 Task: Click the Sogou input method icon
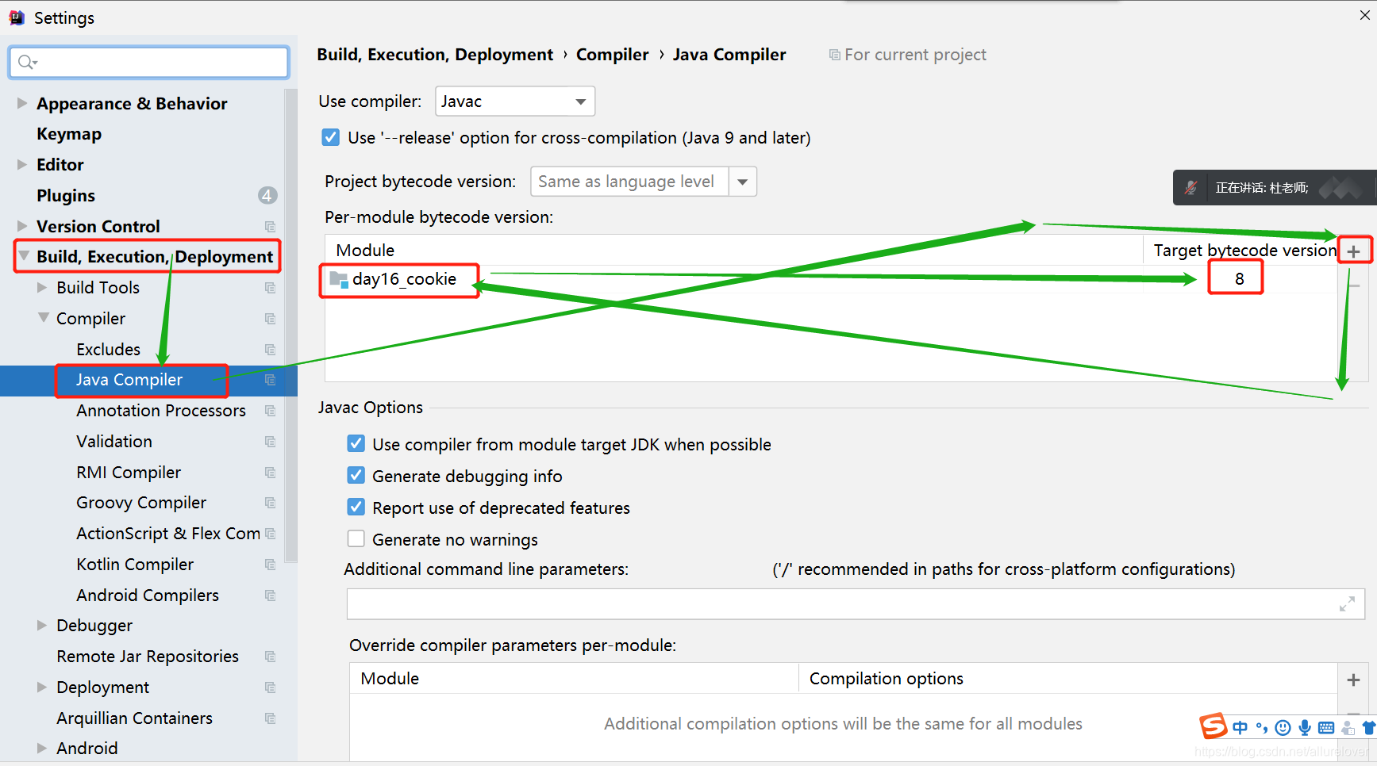[x=1213, y=726]
